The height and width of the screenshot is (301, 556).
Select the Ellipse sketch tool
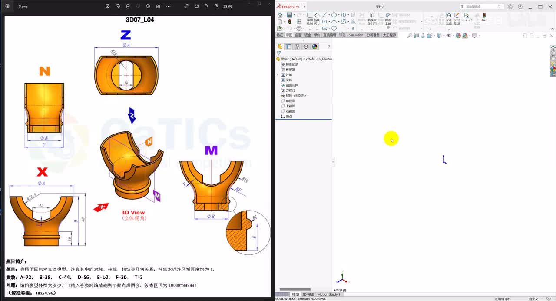click(344, 22)
